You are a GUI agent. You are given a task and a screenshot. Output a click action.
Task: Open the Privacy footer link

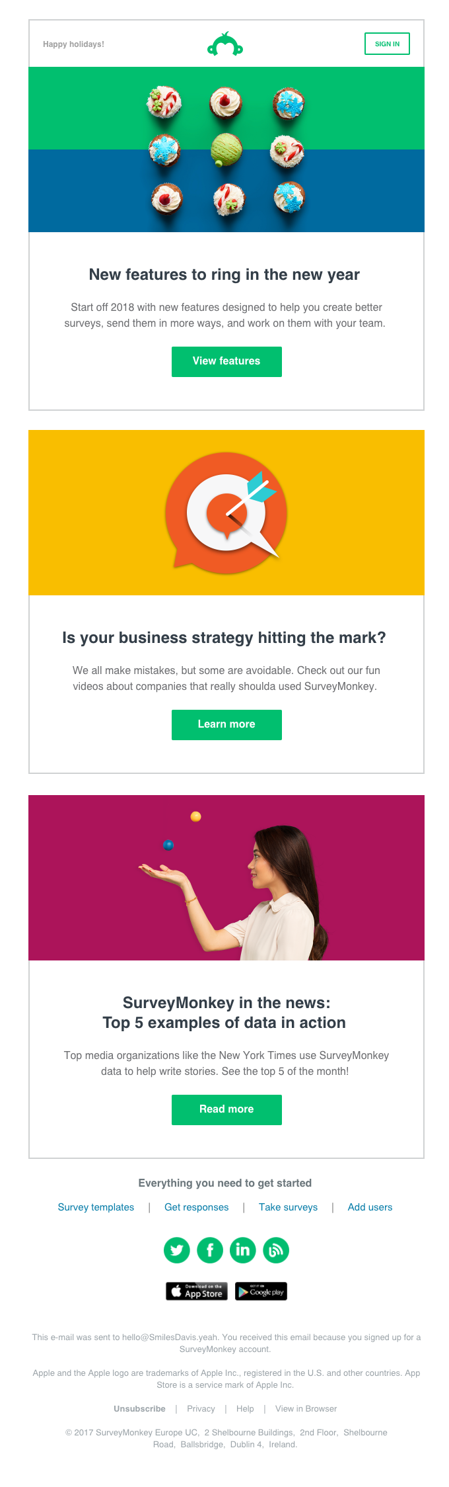tap(201, 1409)
